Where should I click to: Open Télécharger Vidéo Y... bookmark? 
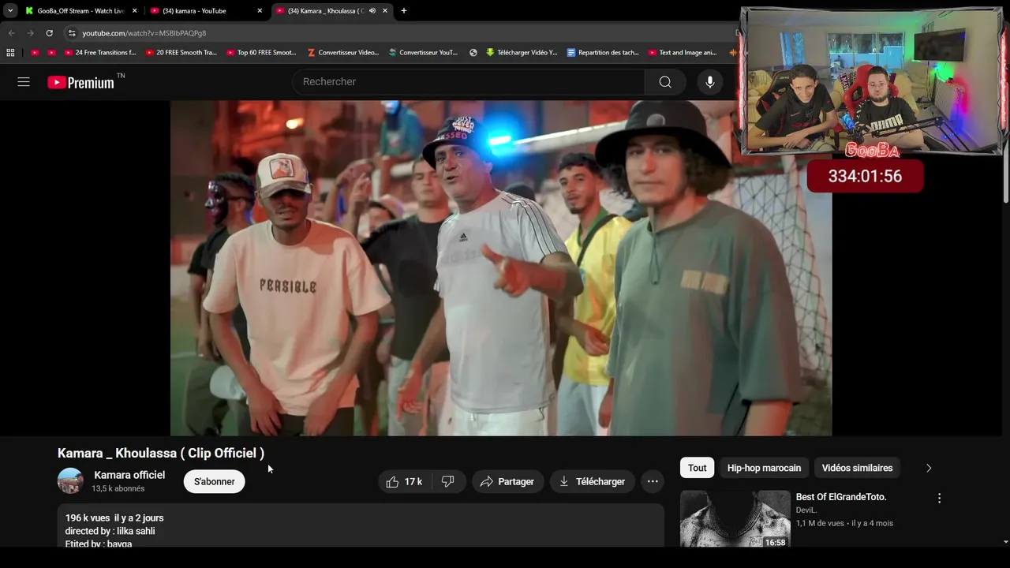click(x=522, y=53)
